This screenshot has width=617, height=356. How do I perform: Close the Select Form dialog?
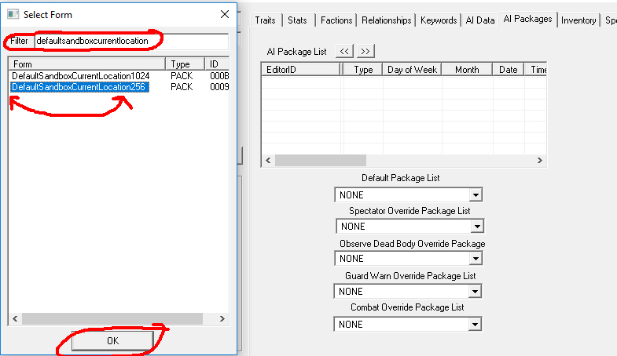pyautogui.click(x=225, y=14)
